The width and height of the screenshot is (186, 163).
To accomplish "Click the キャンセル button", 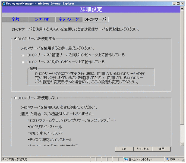I will coord(143,149).
